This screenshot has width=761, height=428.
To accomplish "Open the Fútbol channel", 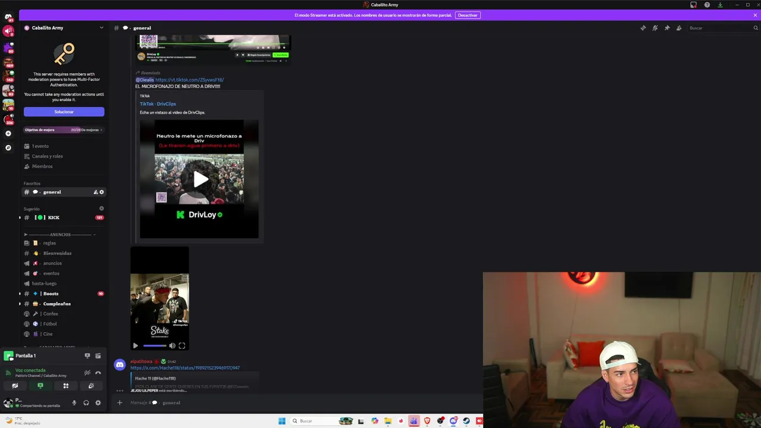I will (x=64, y=324).
